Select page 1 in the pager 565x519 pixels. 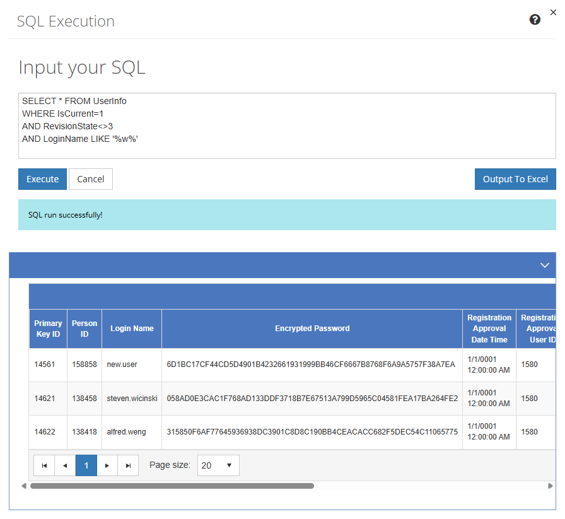click(x=86, y=465)
